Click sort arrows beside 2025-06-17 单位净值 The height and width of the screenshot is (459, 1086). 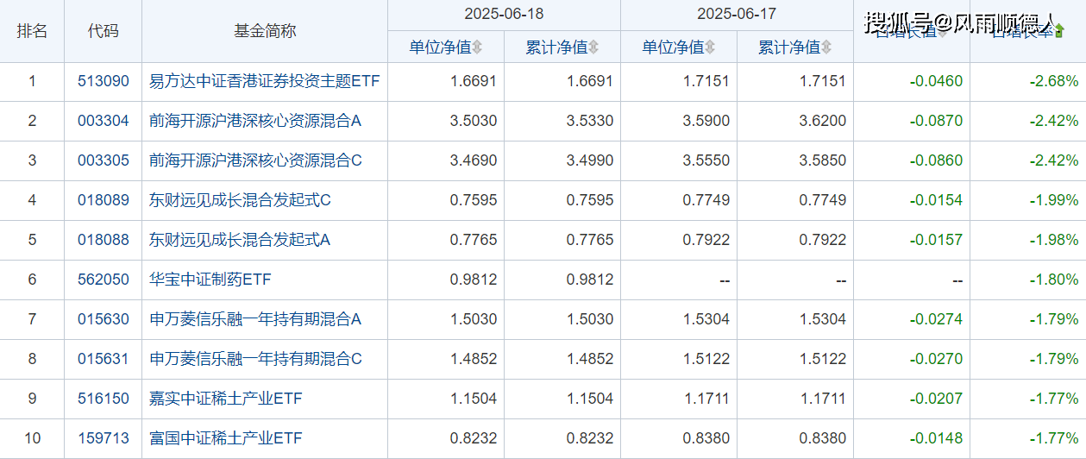[710, 47]
